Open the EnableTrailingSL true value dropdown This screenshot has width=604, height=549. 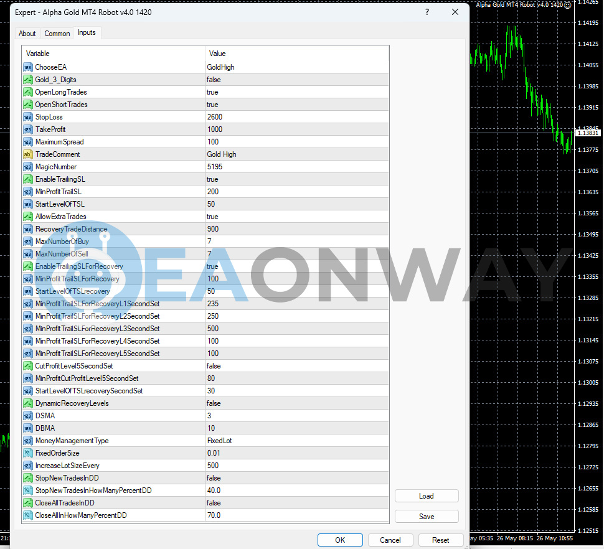(x=297, y=179)
